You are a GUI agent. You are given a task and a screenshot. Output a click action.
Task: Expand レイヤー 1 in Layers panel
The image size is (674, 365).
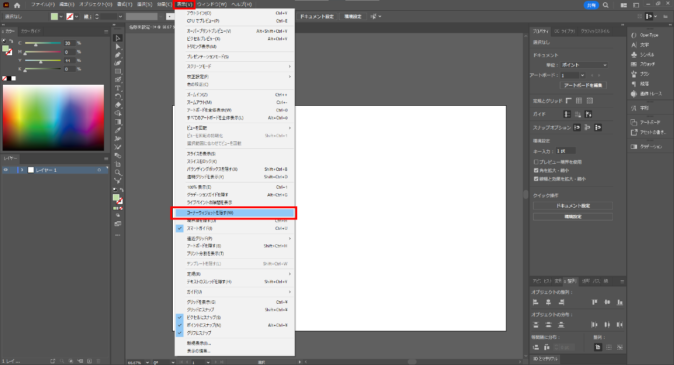click(x=22, y=170)
